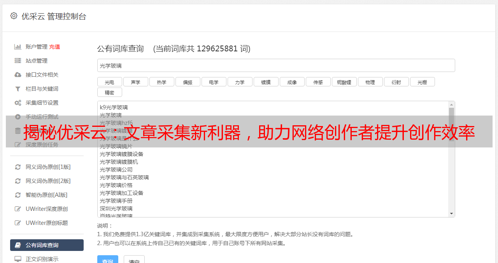Click the server icon for 站点管理
498x263 pixels.
pyautogui.click(x=18, y=61)
